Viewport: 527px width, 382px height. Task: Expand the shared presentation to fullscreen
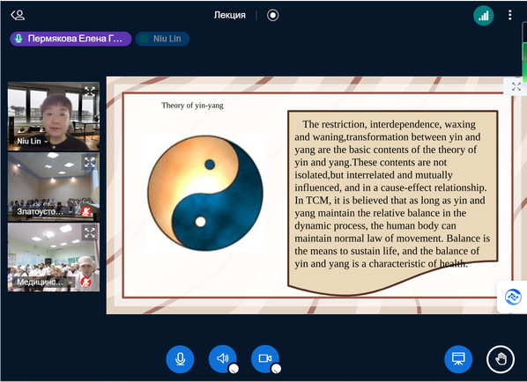(x=516, y=86)
